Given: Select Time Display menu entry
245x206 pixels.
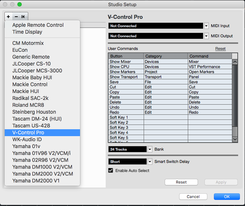Looking at the screenshot, I should [x=42, y=32].
